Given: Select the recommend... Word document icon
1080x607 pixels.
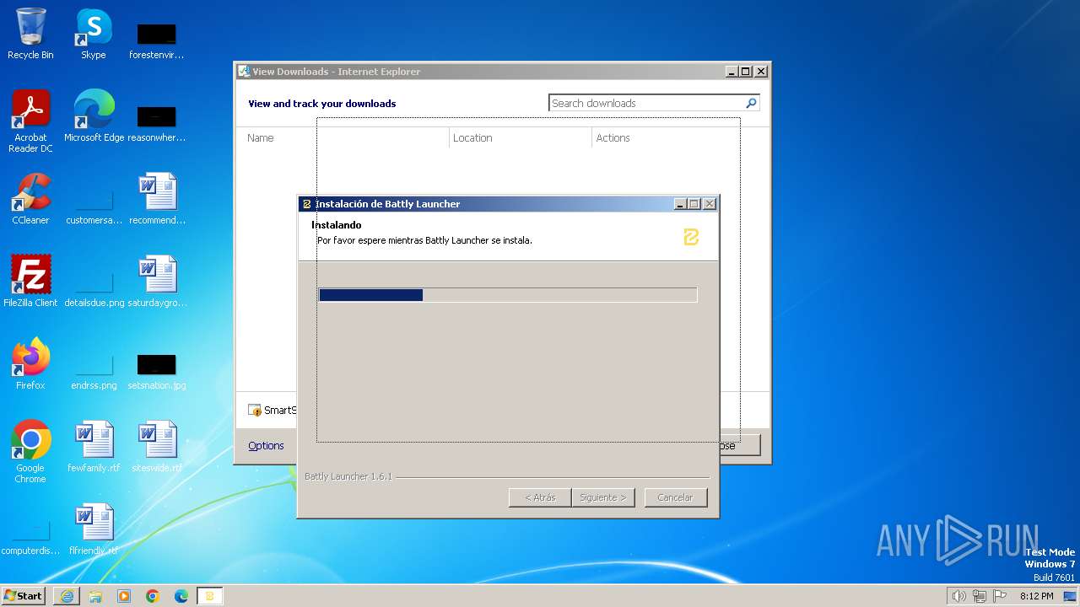Looking at the screenshot, I should pyautogui.click(x=157, y=199).
